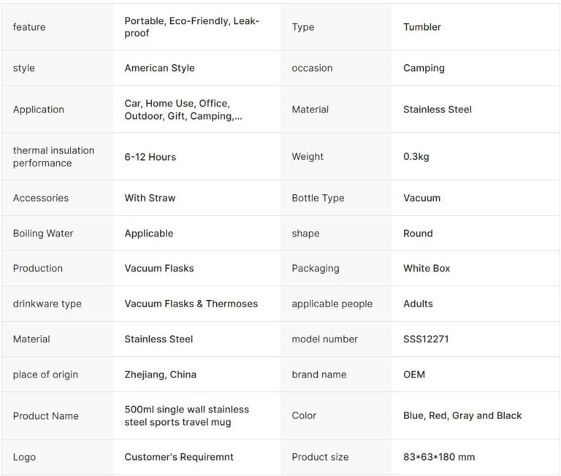Viewport: 561px width, 476px height.
Task: Click the 'Adults' applicable people value
Action: click(x=418, y=304)
